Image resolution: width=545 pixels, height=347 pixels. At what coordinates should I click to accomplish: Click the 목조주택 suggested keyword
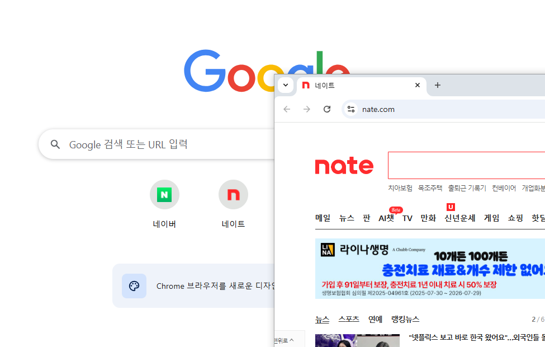point(430,188)
